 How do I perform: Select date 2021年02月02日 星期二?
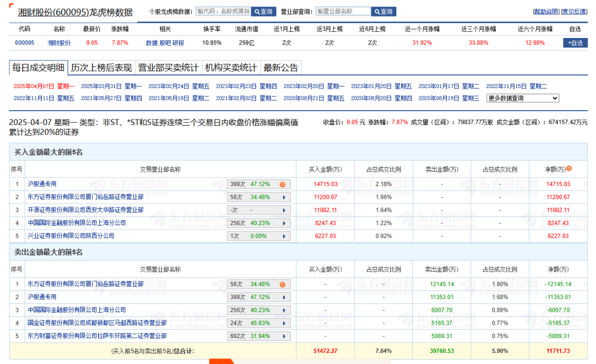246,98
